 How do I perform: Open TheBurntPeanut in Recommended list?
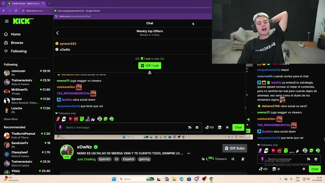click(x=27, y=135)
